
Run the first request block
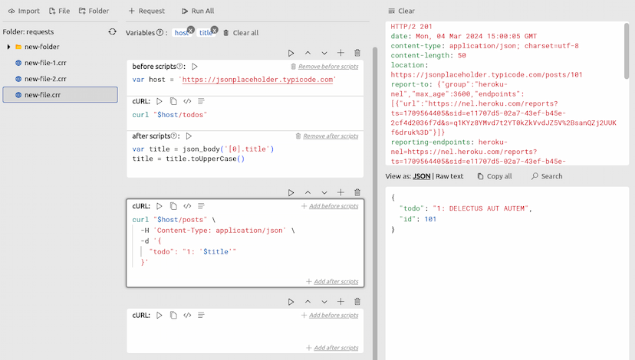pos(291,53)
